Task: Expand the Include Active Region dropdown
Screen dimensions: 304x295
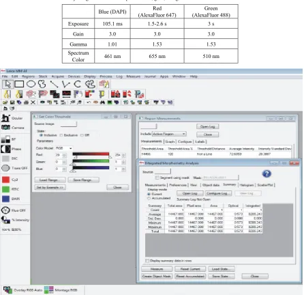Action: (x=169, y=134)
